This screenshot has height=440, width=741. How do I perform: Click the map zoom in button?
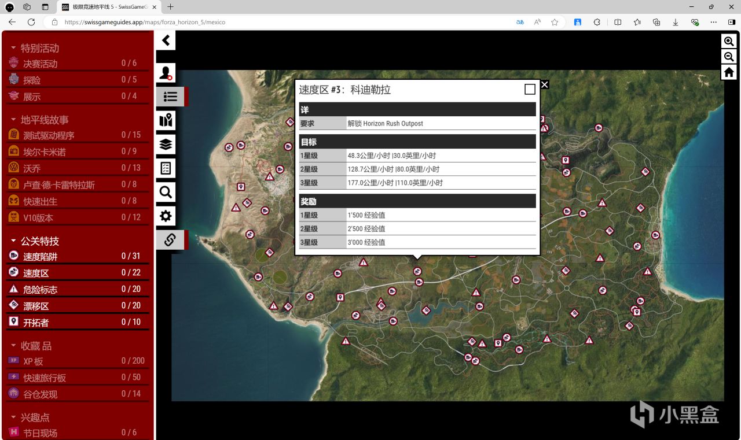(x=729, y=42)
